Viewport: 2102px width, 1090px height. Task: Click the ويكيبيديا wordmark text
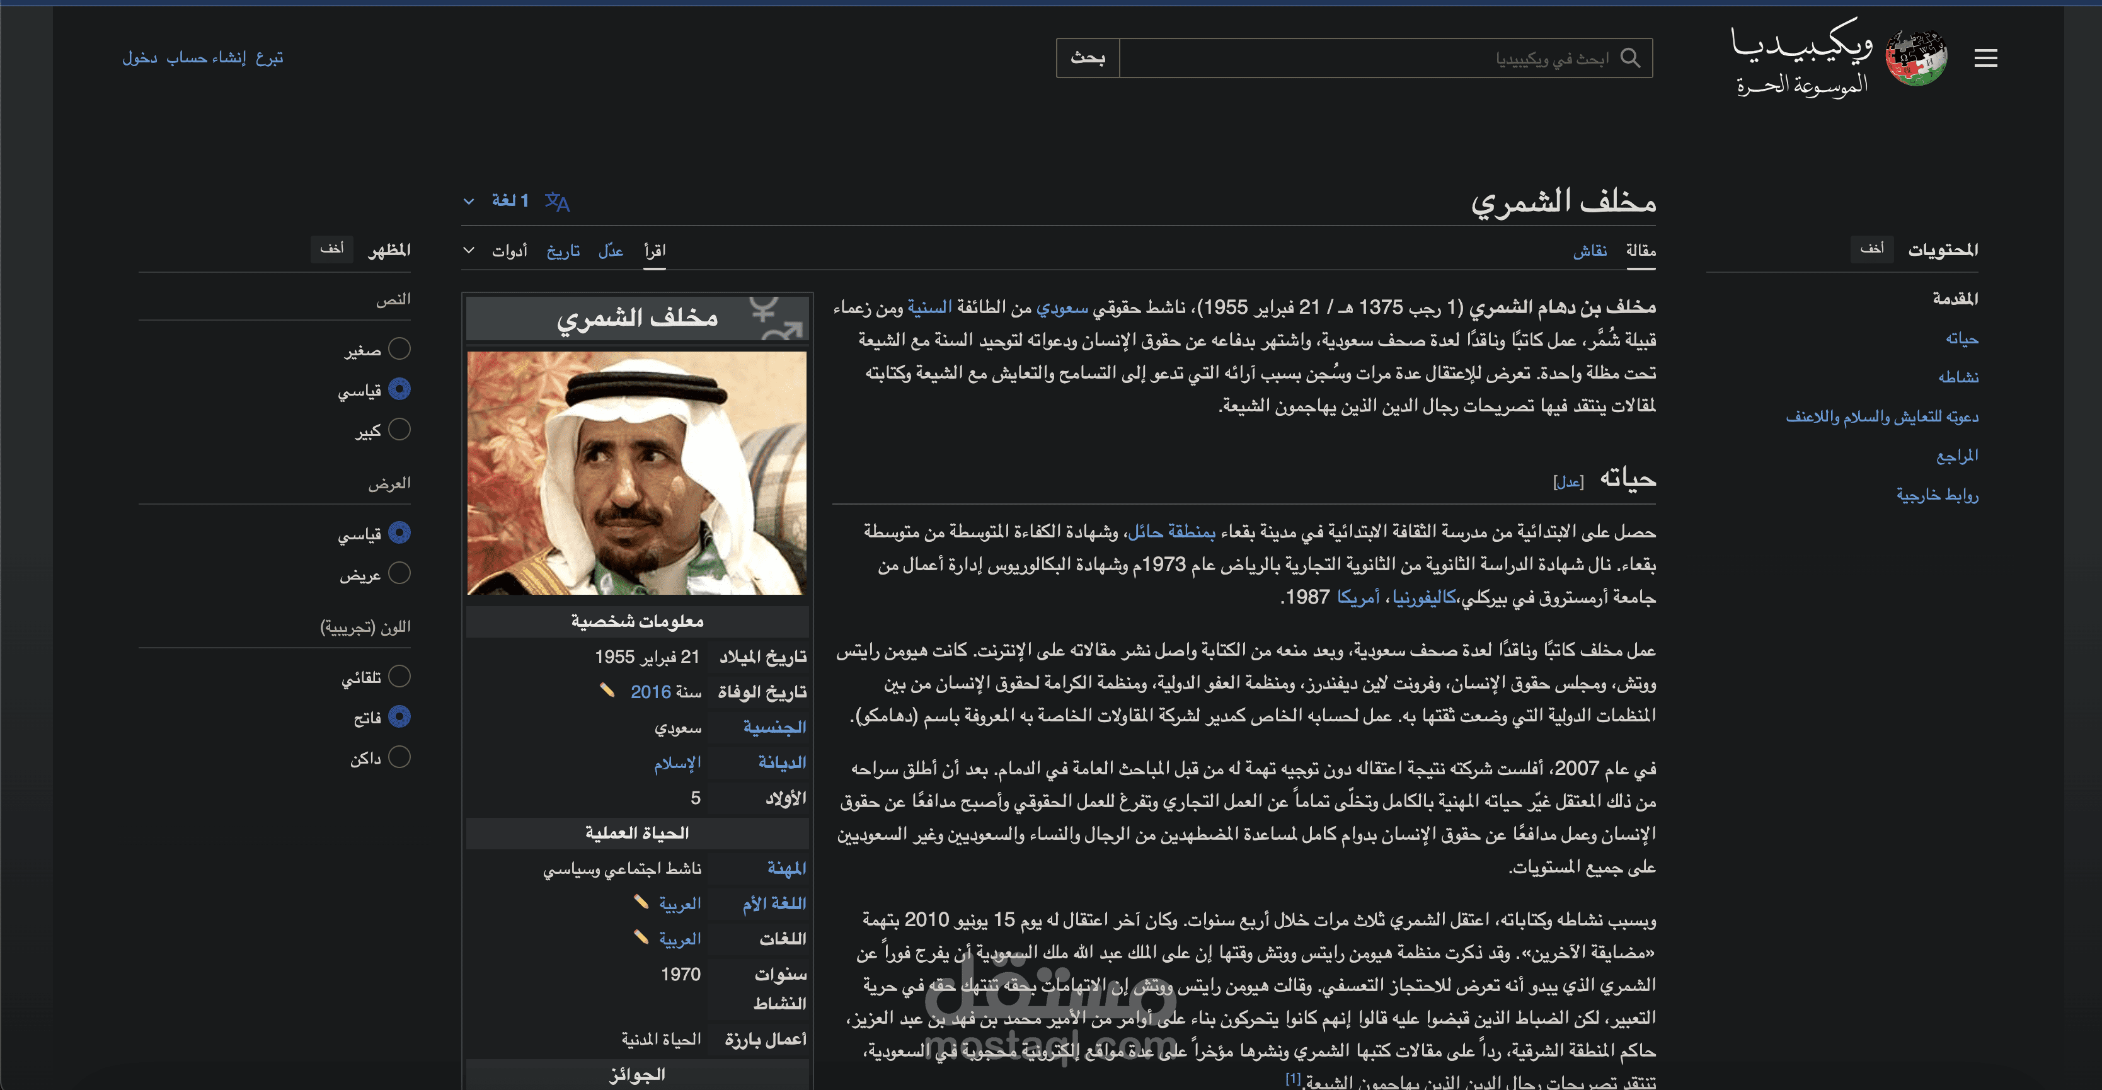click(x=1801, y=42)
